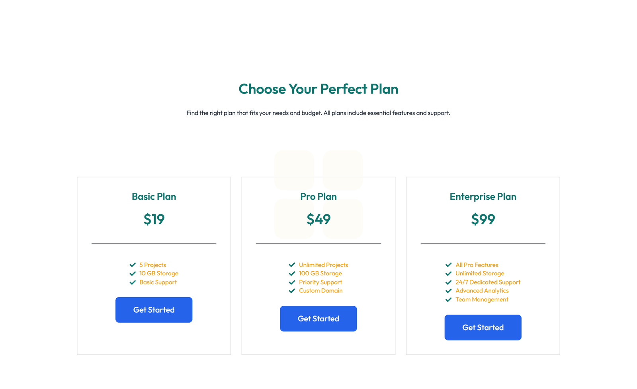
Task: Select the Advanced Analytics feature text
Action: click(x=482, y=291)
